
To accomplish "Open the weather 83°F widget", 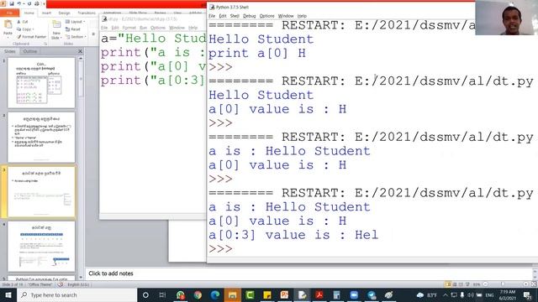I will click(428, 294).
